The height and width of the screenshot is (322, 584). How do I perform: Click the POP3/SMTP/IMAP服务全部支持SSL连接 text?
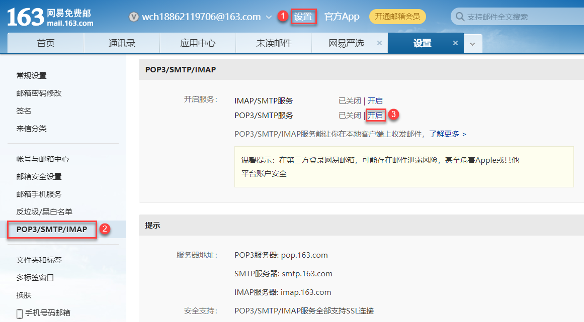pyautogui.click(x=304, y=311)
